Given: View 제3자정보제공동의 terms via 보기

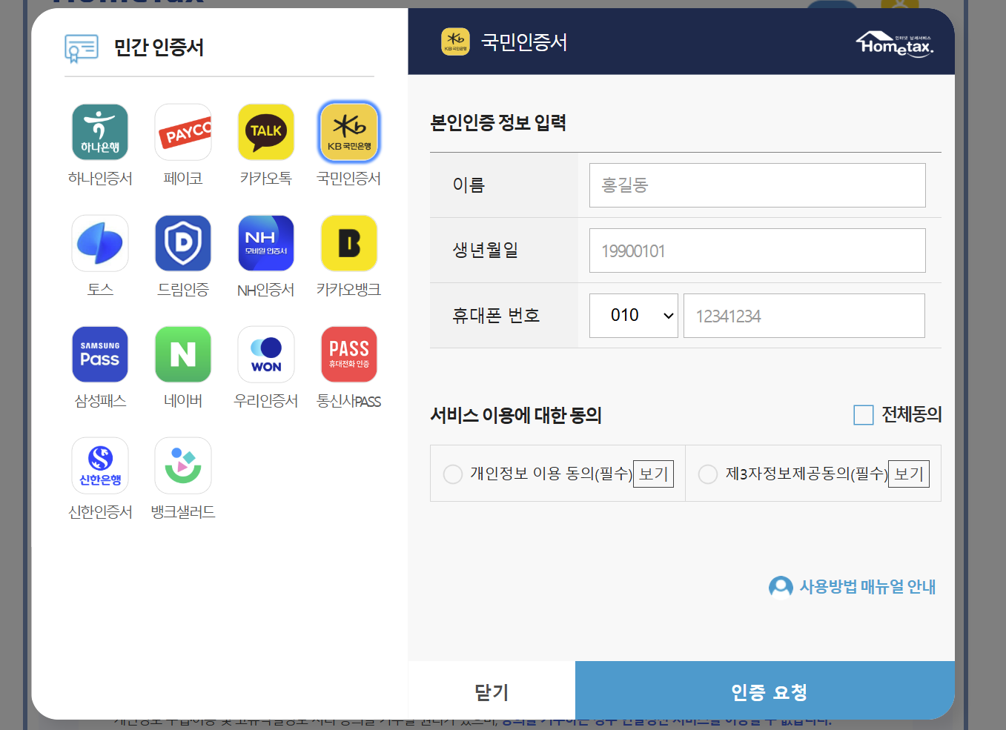Looking at the screenshot, I should tap(909, 474).
